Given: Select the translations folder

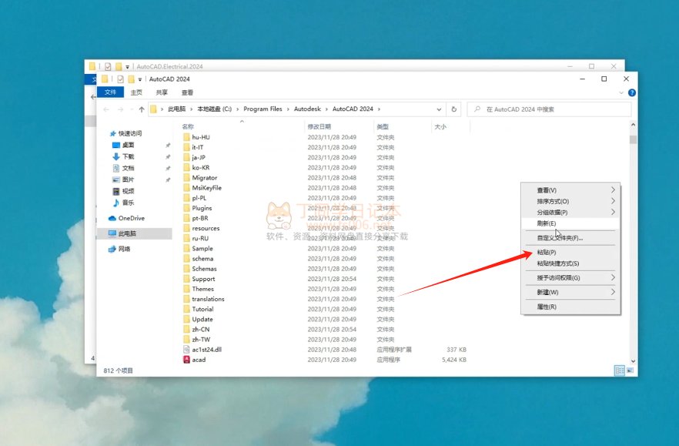Looking at the screenshot, I should tap(208, 299).
